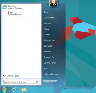Open Internet Explorer from pinned Start list
Screen dimensions: 96x93
click(x=21, y=7)
